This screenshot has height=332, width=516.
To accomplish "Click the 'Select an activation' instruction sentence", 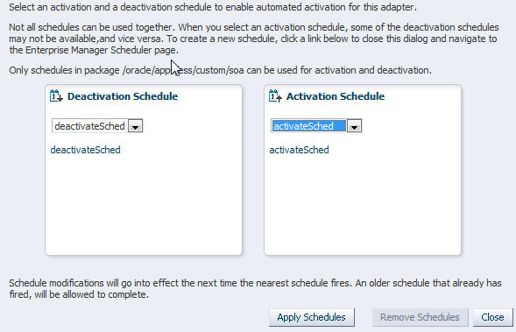I will (213, 7).
